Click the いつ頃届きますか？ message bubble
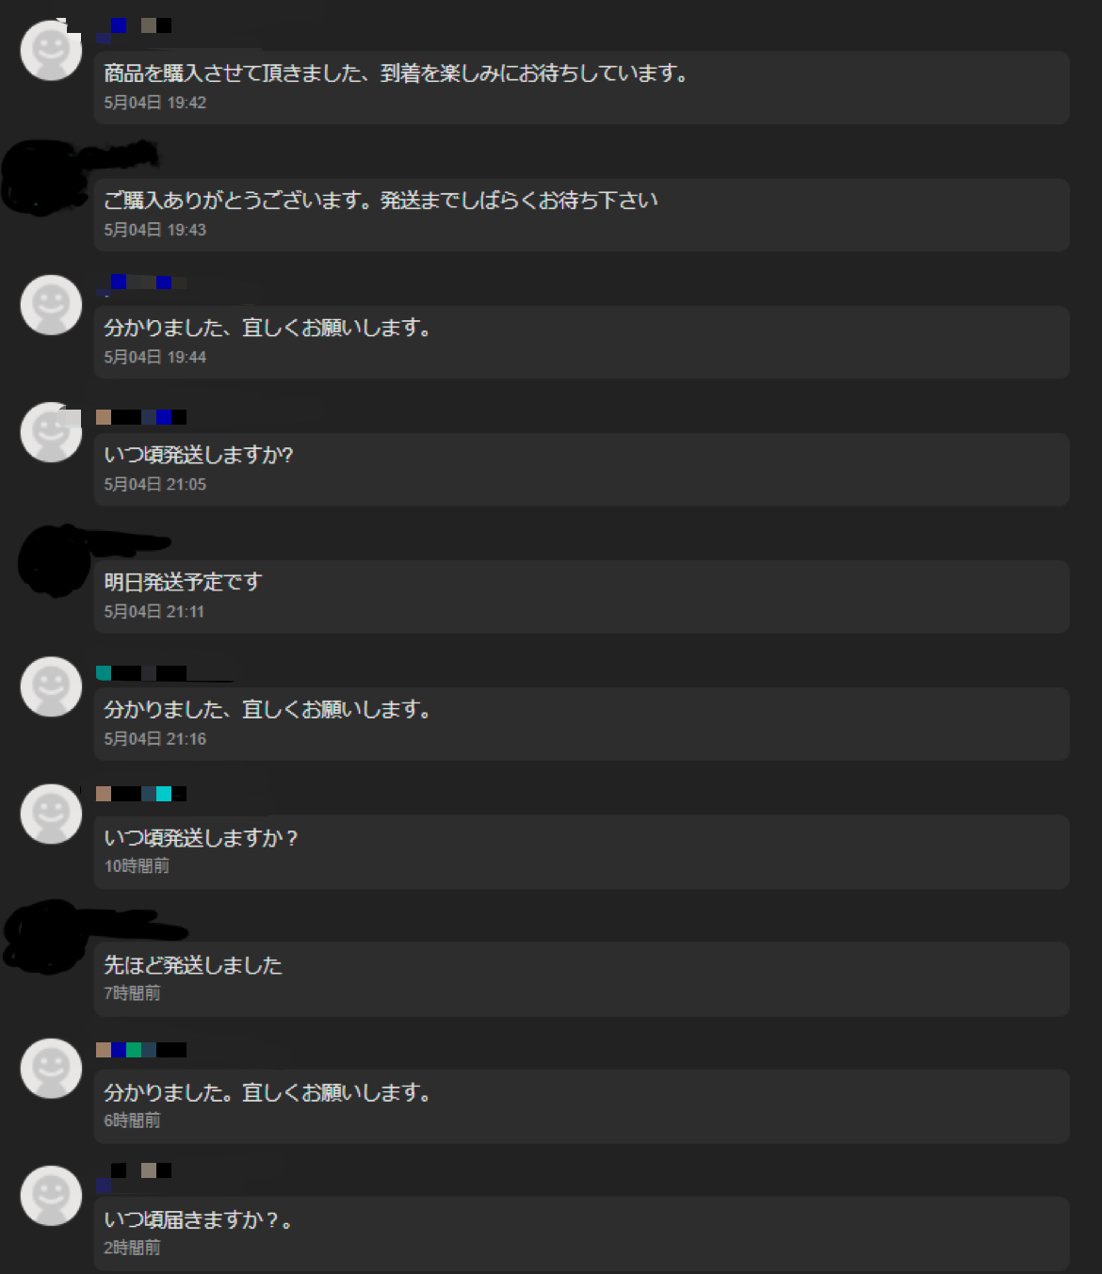 581,1234
